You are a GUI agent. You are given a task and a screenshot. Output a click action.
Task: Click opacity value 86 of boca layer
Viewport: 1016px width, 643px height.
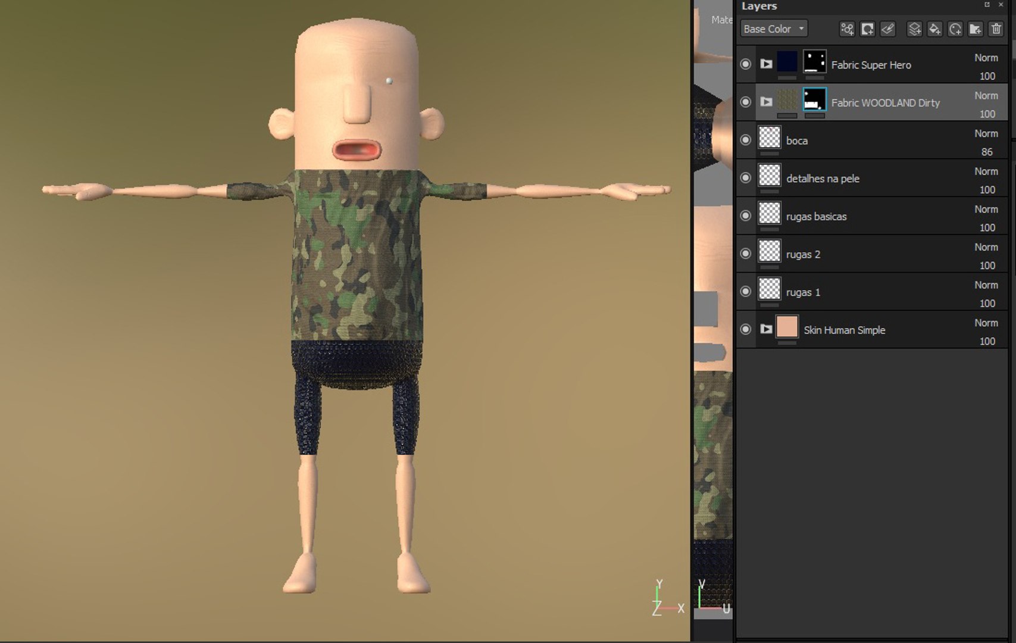pyautogui.click(x=987, y=152)
